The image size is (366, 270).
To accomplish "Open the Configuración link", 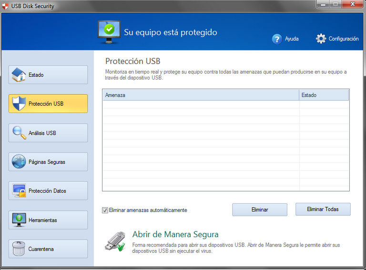I will 344,39.
